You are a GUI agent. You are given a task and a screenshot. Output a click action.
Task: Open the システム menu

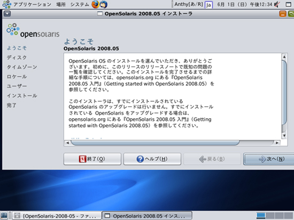coord(80,4)
